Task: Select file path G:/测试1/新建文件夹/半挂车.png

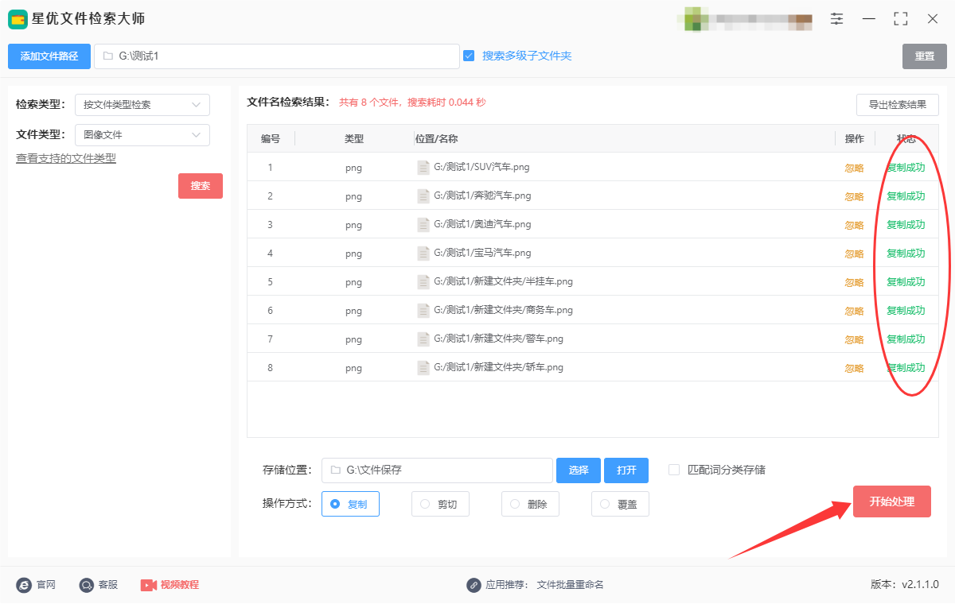Action: coord(503,282)
